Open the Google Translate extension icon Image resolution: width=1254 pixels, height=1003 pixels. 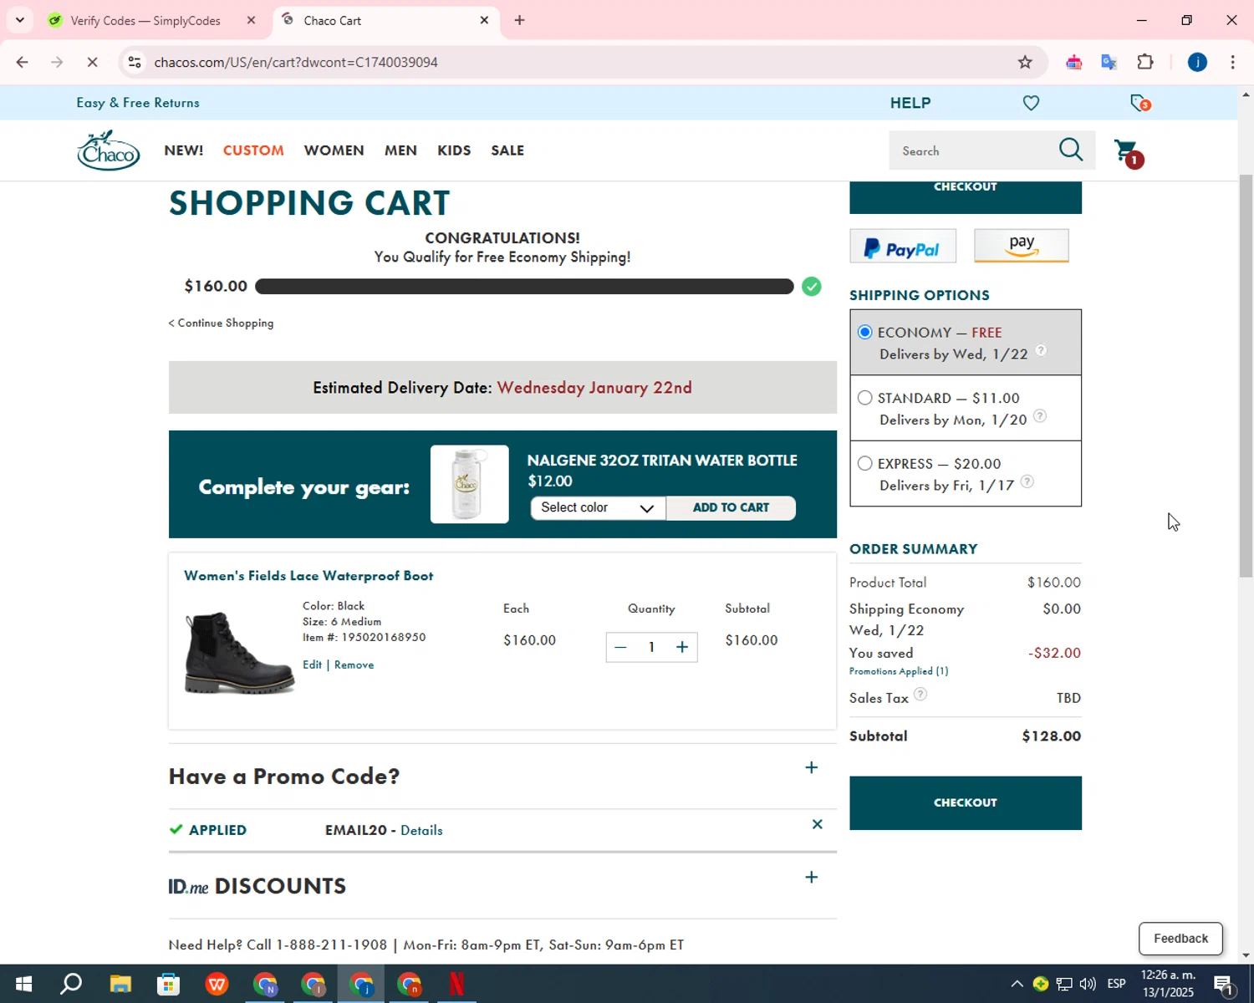click(x=1109, y=63)
